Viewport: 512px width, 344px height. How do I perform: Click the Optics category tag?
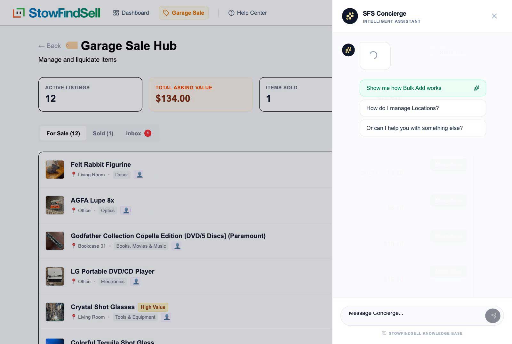click(x=108, y=211)
